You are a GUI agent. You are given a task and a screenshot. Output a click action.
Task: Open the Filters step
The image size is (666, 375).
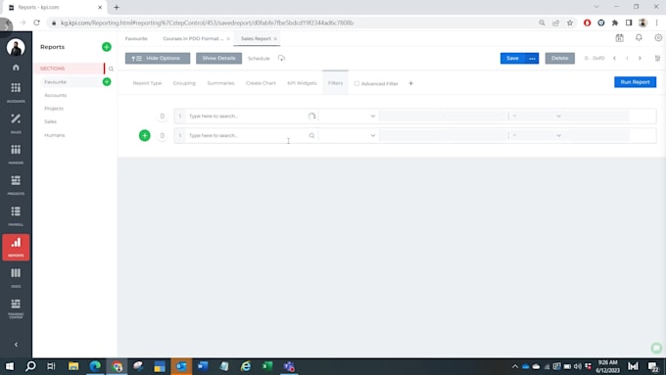pos(335,83)
